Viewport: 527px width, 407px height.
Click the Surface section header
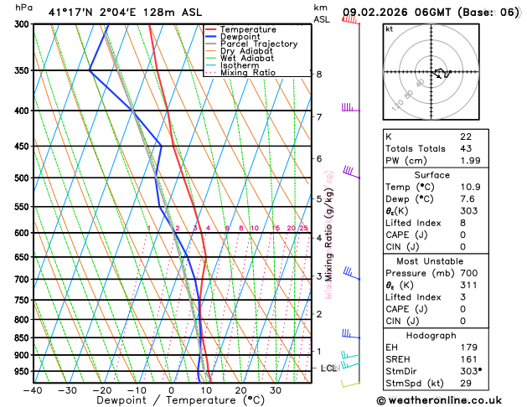(431, 175)
